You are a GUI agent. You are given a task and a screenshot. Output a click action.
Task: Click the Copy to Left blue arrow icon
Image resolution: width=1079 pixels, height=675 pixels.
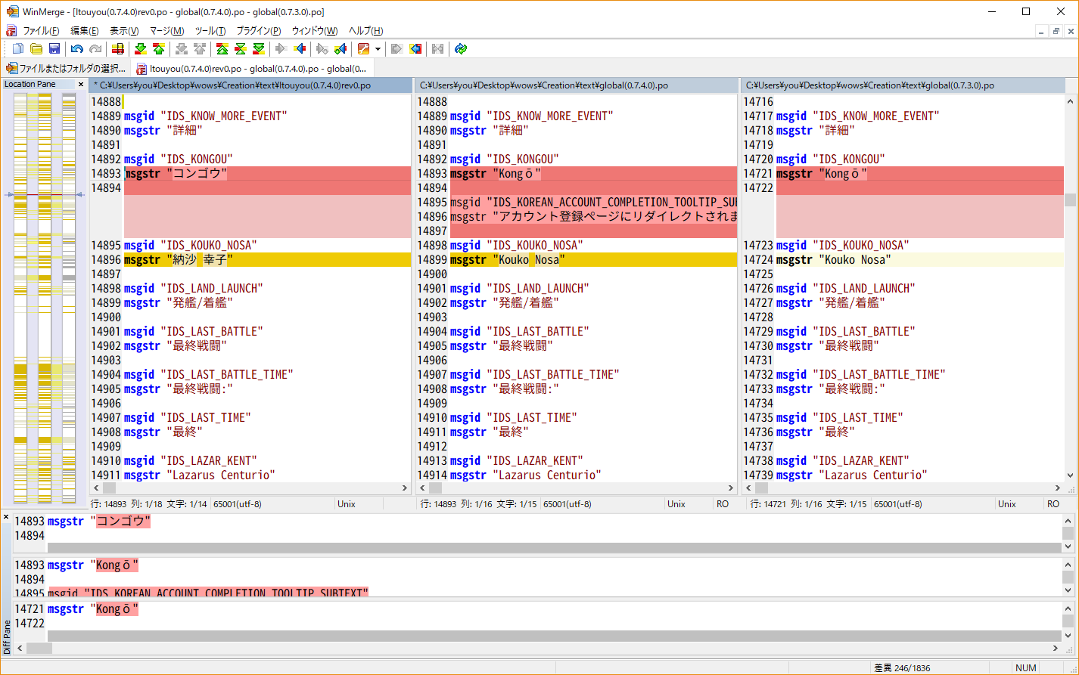click(299, 49)
